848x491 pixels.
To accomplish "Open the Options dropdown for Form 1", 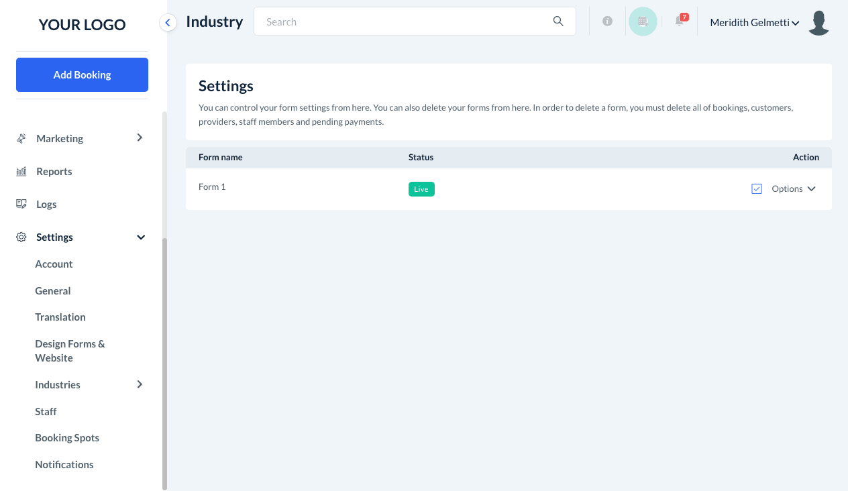I will pyautogui.click(x=794, y=189).
